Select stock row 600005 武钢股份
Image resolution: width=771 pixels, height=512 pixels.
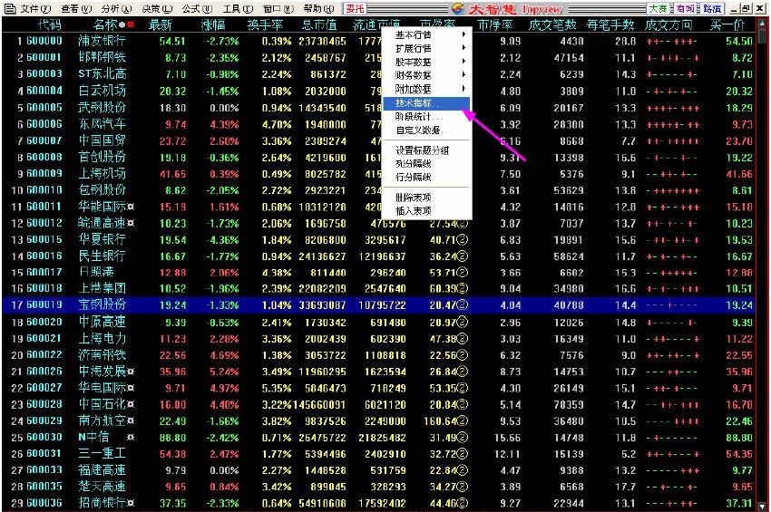(x=380, y=108)
